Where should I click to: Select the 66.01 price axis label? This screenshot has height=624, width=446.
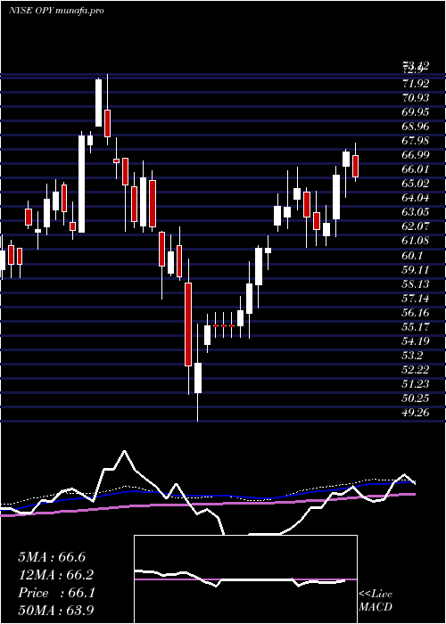[416, 169]
